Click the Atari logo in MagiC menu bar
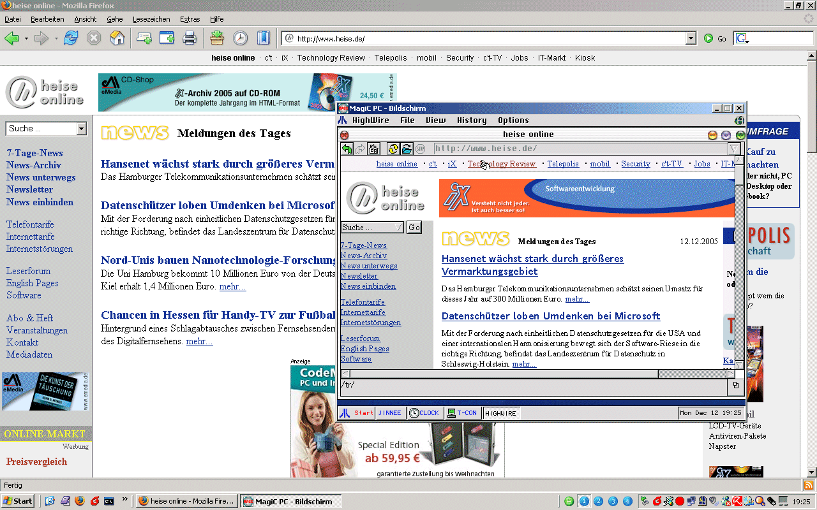Screen dimensions: 817x510 (x=343, y=120)
